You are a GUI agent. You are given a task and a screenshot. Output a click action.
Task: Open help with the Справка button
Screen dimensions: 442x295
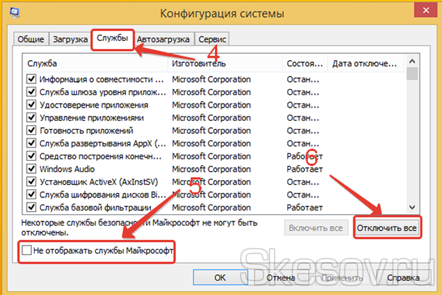pyautogui.click(x=404, y=277)
